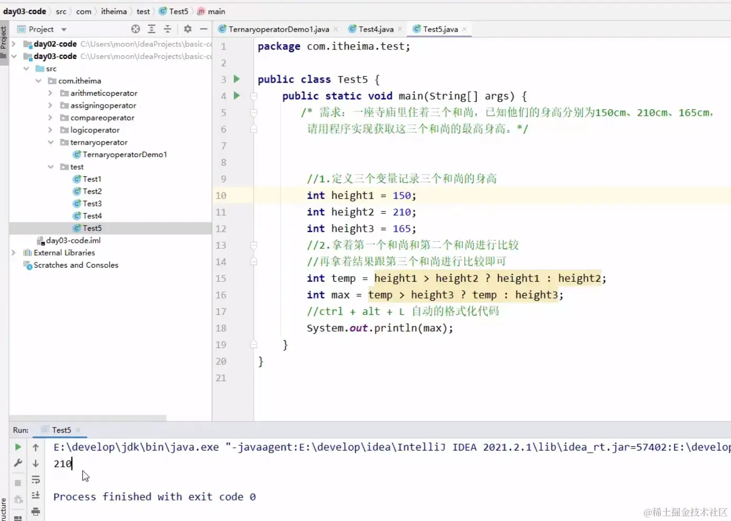Image resolution: width=731 pixels, height=521 pixels.
Task: Expand the compareoperator package
Action: point(50,118)
